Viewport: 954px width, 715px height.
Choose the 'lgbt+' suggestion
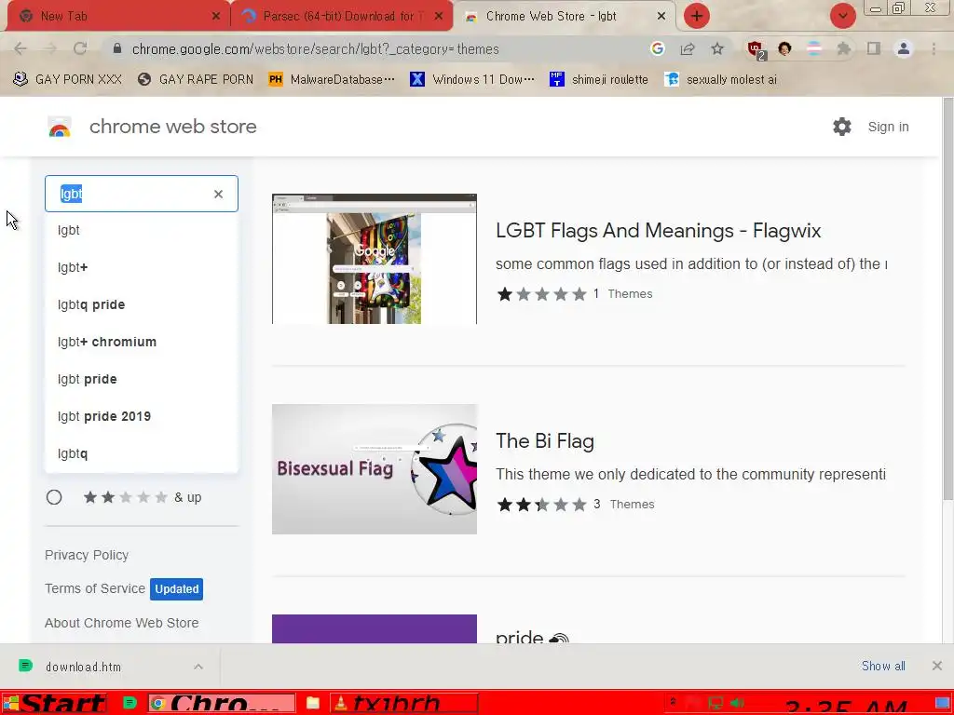click(x=142, y=267)
